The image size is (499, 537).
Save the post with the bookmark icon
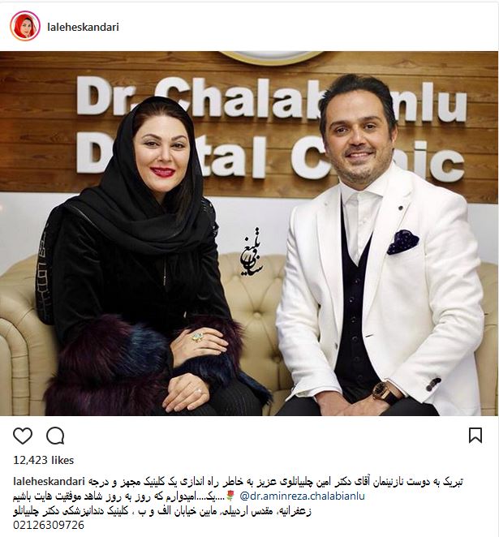point(475,436)
